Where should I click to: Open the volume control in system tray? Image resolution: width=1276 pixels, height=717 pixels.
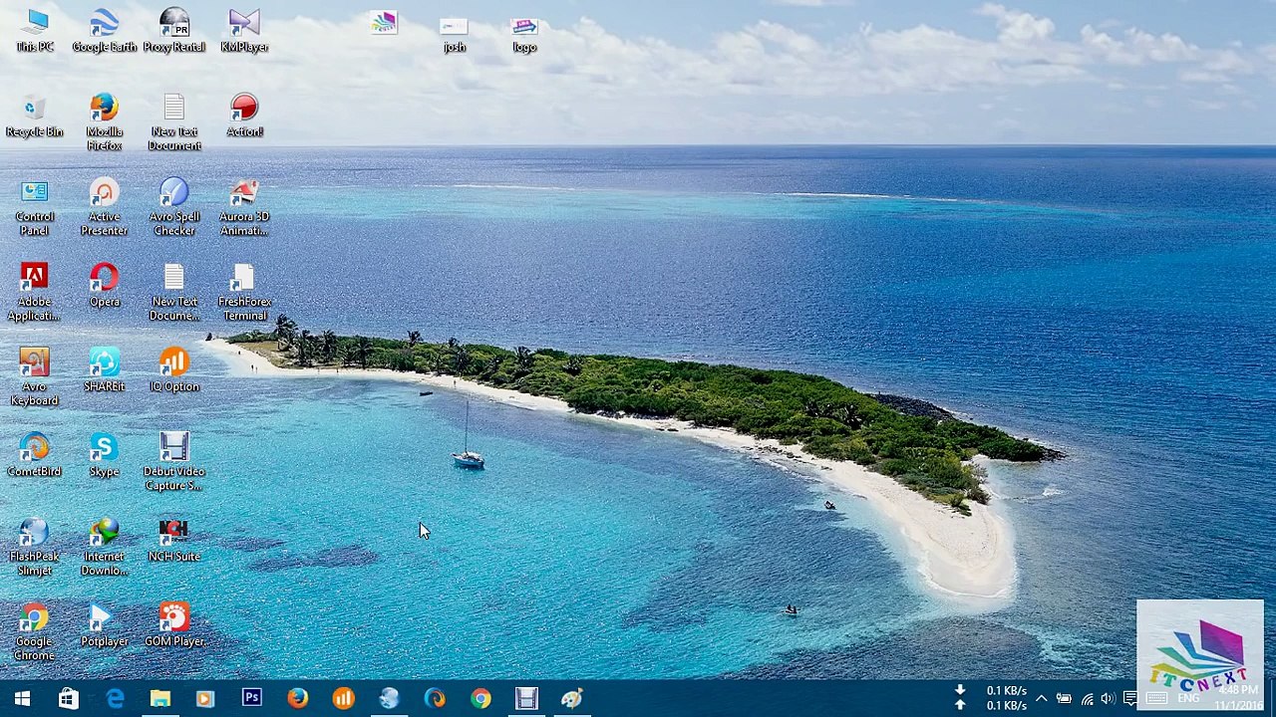tap(1108, 699)
